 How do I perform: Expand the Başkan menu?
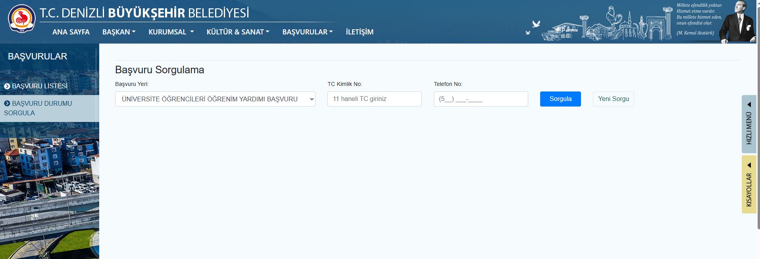(119, 32)
